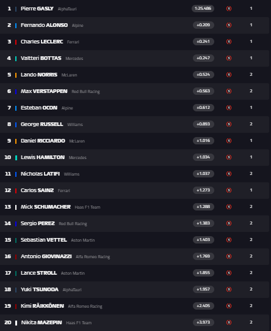Click the 1:25.486 fastest lap time badge

(203, 9)
